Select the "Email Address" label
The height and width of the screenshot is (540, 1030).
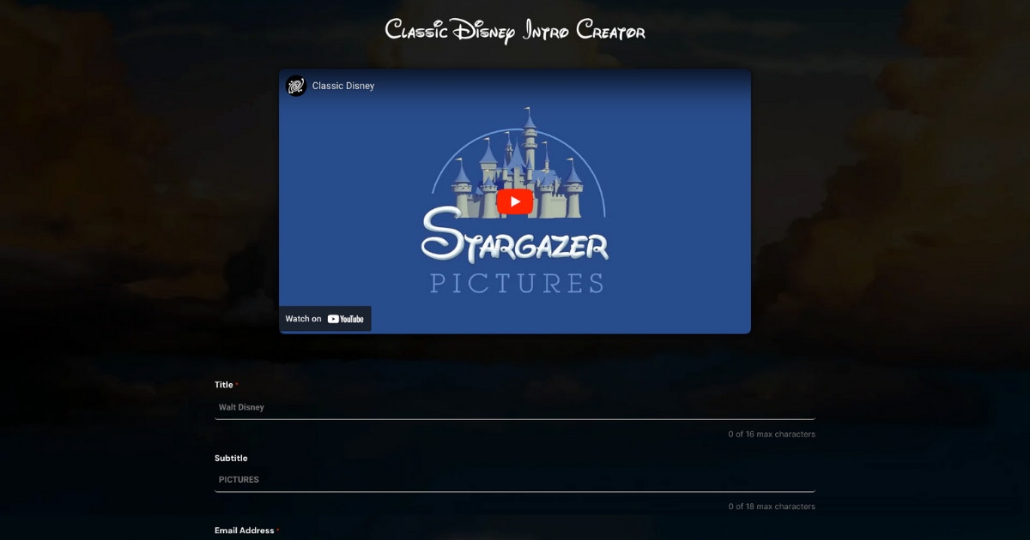tap(245, 531)
